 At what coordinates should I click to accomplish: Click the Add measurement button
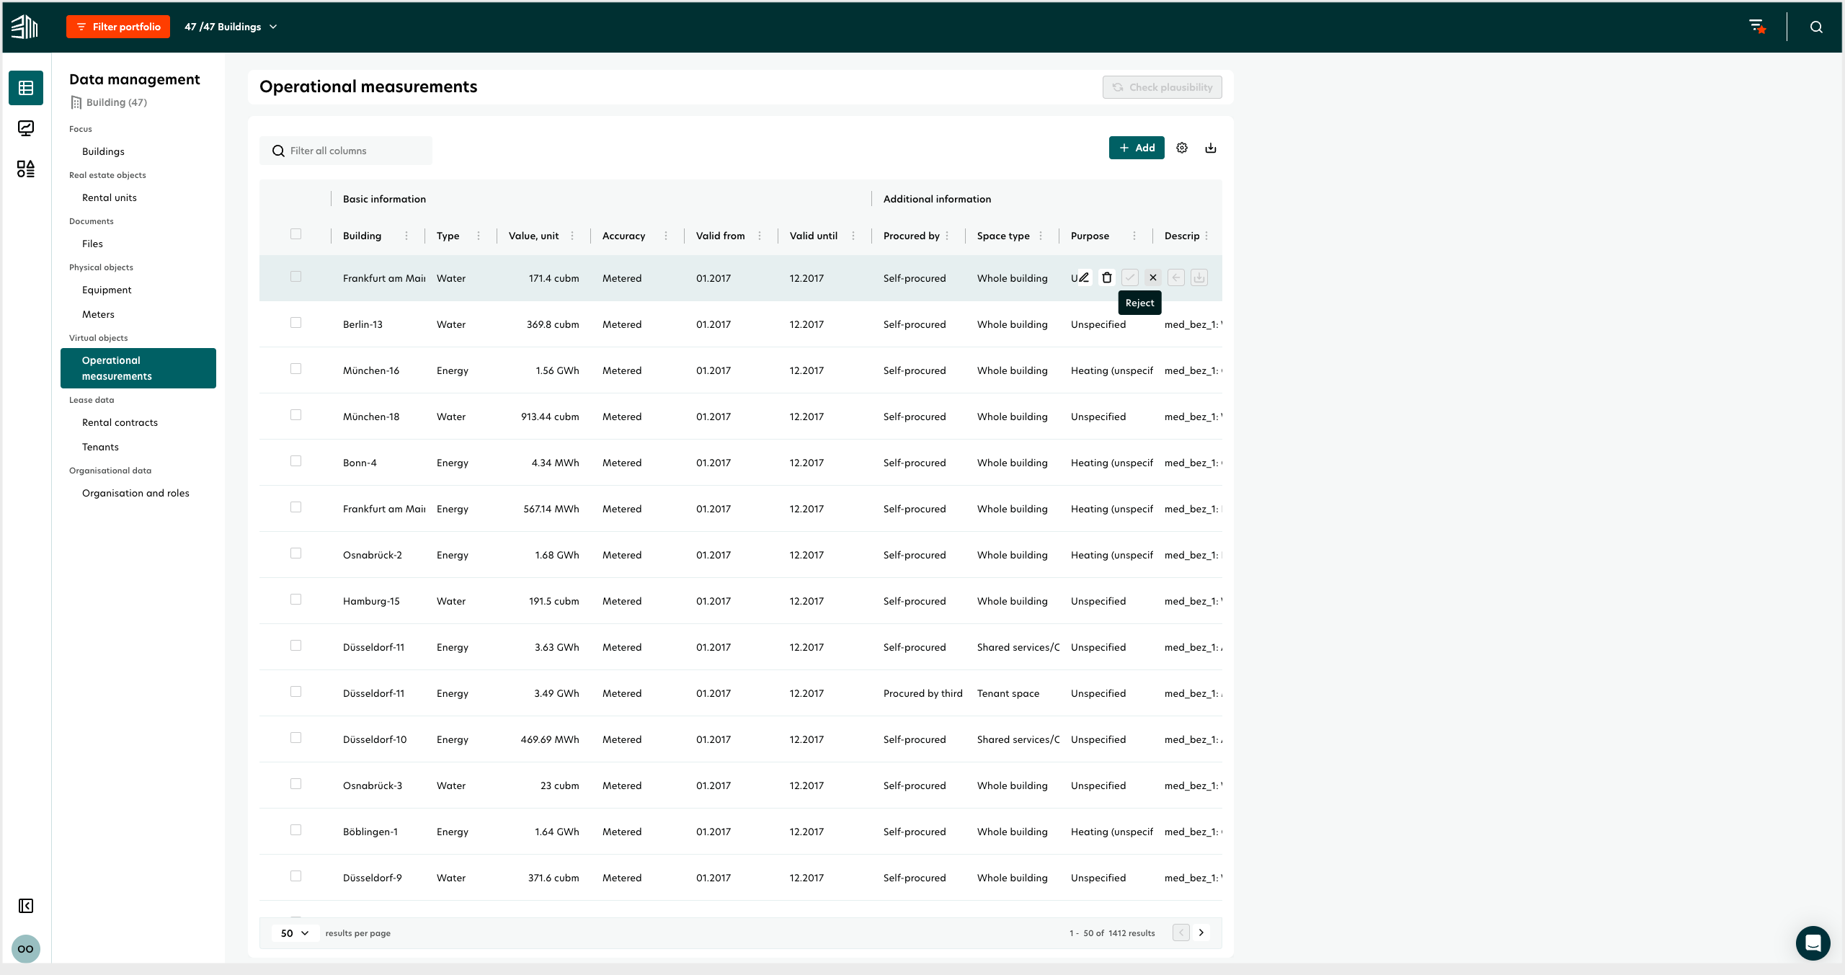[x=1135, y=148]
